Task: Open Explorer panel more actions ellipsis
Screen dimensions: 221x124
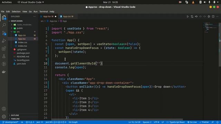Action: click(x=35, y=17)
